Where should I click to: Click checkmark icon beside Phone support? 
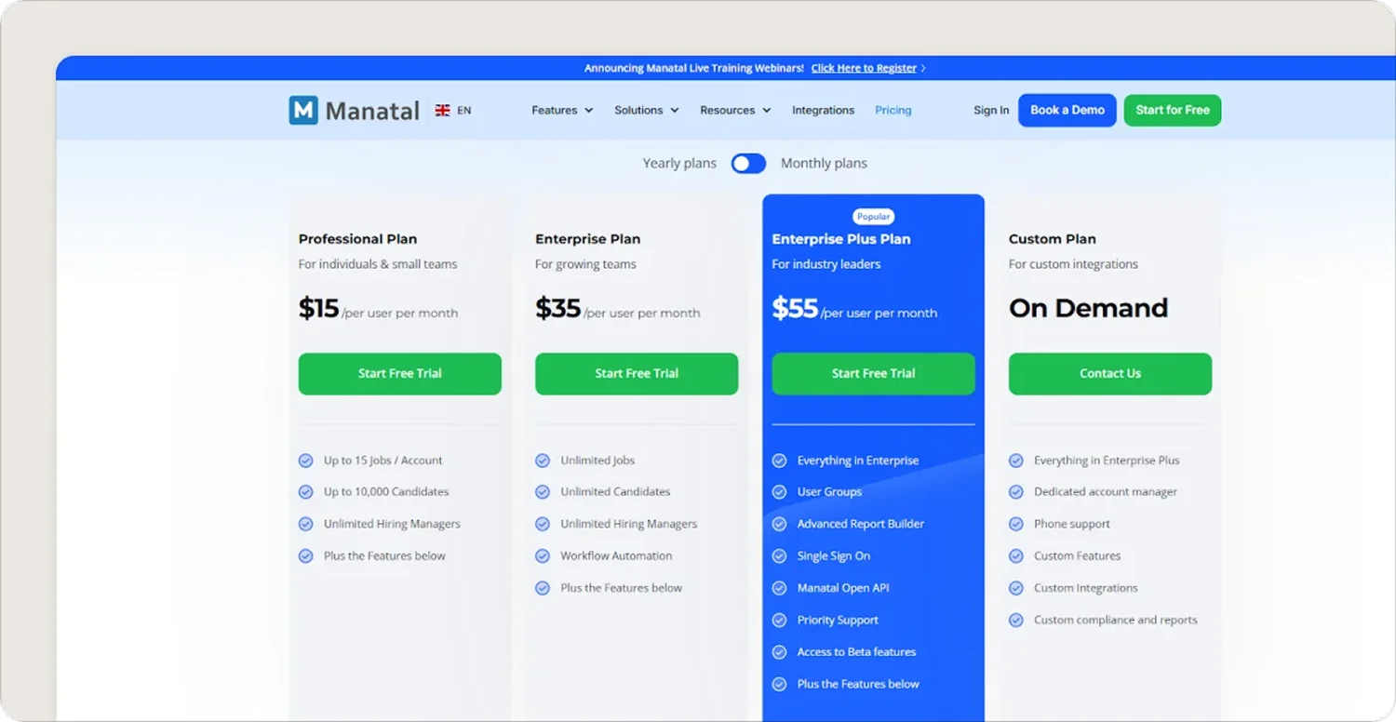pyautogui.click(x=1016, y=524)
